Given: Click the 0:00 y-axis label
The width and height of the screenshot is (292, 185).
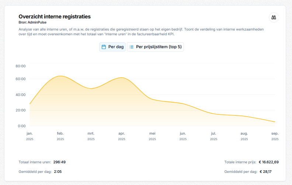Looking at the screenshot, I should coord(22,126).
